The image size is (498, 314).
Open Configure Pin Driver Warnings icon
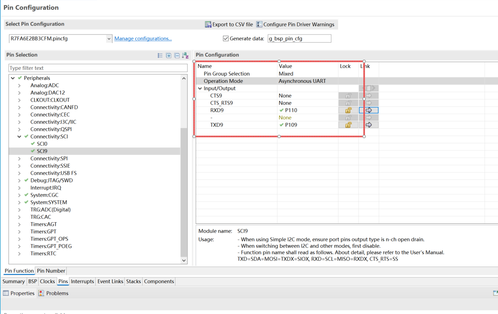coord(259,24)
